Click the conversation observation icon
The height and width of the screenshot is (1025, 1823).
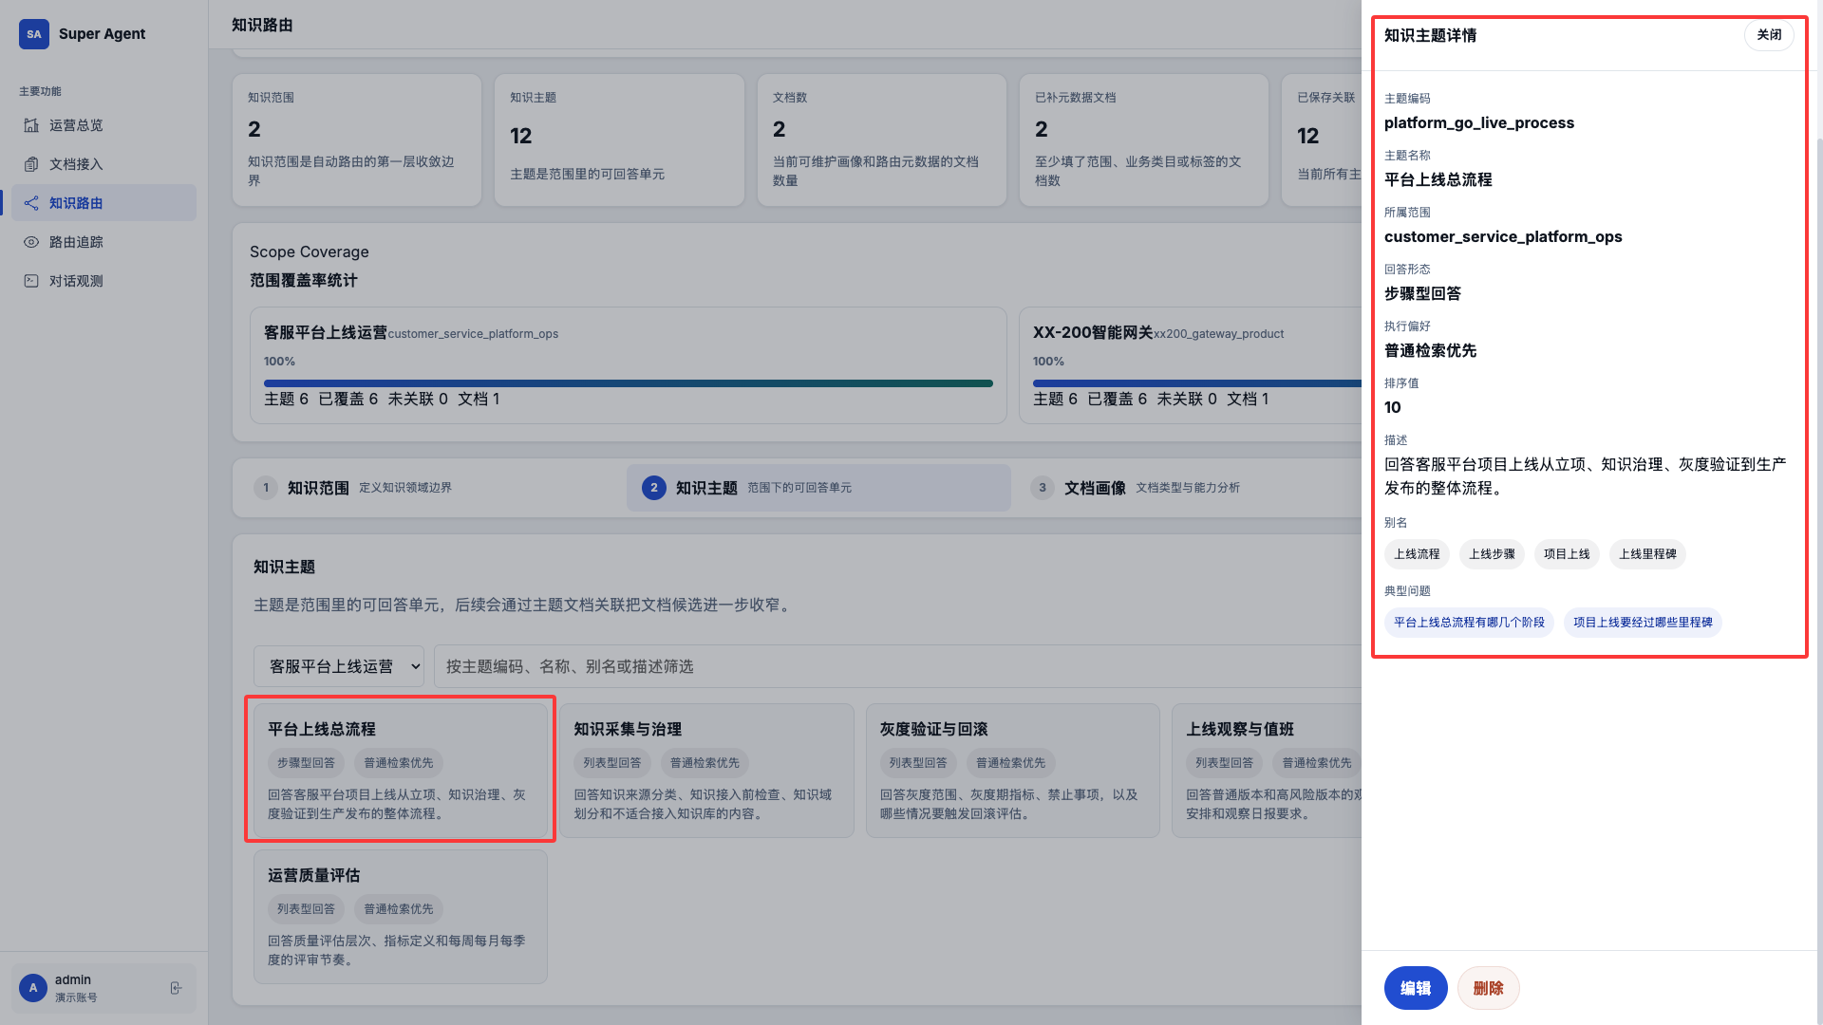(x=31, y=281)
